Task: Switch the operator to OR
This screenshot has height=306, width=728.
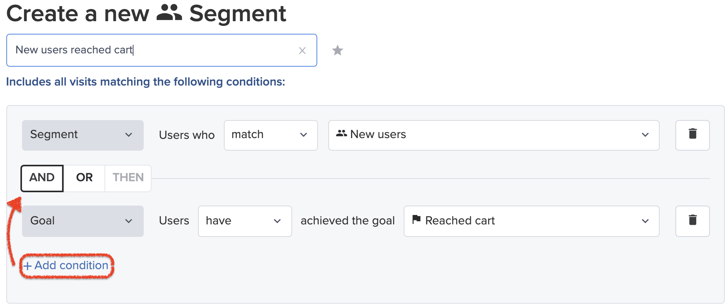Action: pyautogui.click(x=84, y=178)
